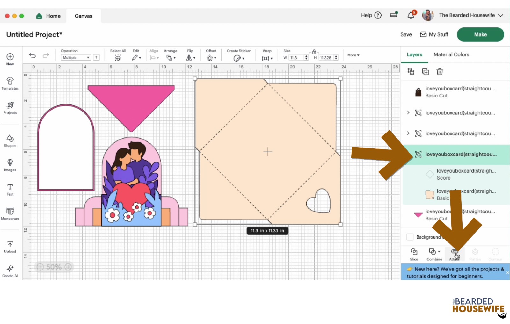Image resolution: width=510 pixels, height=324 pixels.
Task: Open the Shapes panel
Action: click(10, 140)
